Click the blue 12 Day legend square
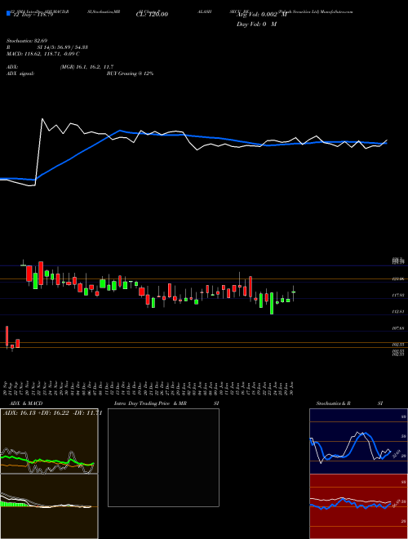The width and height of the screenshot is (408, 539). tap(8, 14)
